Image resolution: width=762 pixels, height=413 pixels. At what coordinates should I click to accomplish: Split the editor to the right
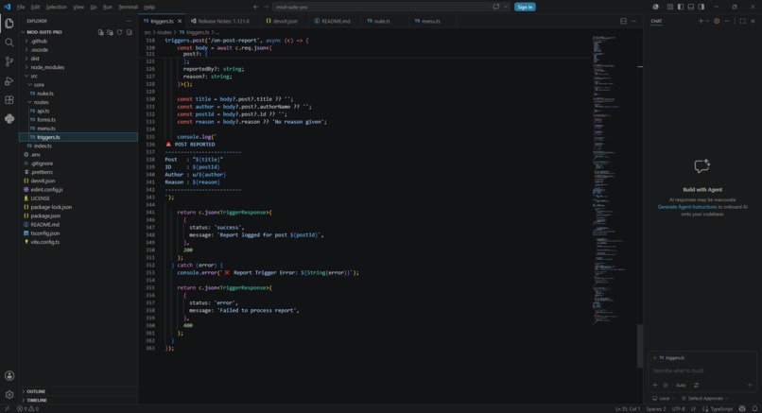pyautogui.click(x=624, y=21)
